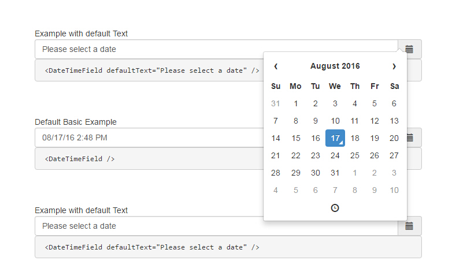Click the "Default Basic Example" label
This screenshot has height=279, width=452.
(x=76, y=122)
